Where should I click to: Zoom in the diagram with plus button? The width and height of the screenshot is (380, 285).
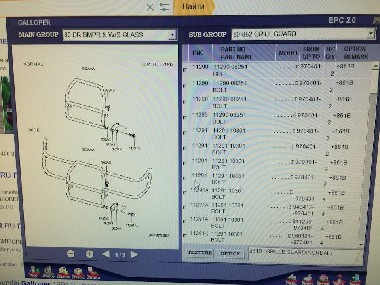[90, 254]
